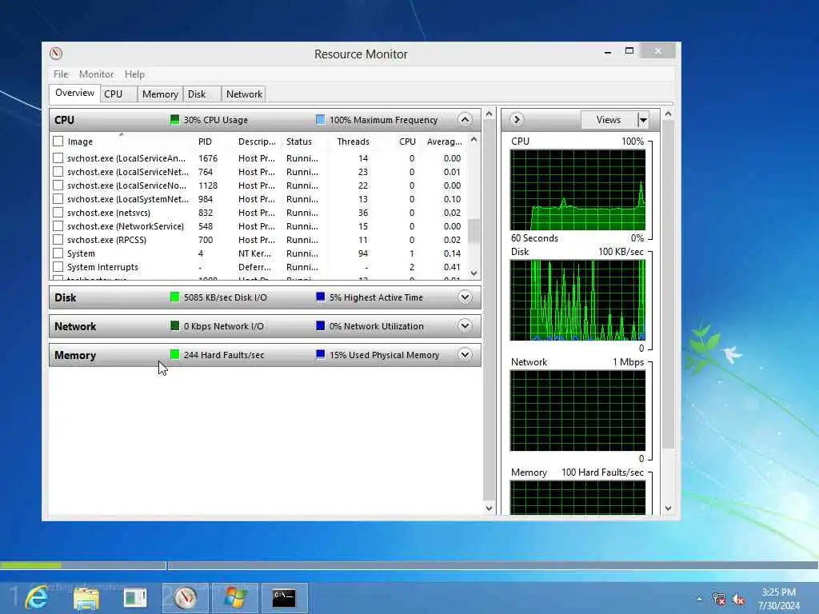819x614 pixels.
Task: Select the Overview tab
Action: point(74,93)
